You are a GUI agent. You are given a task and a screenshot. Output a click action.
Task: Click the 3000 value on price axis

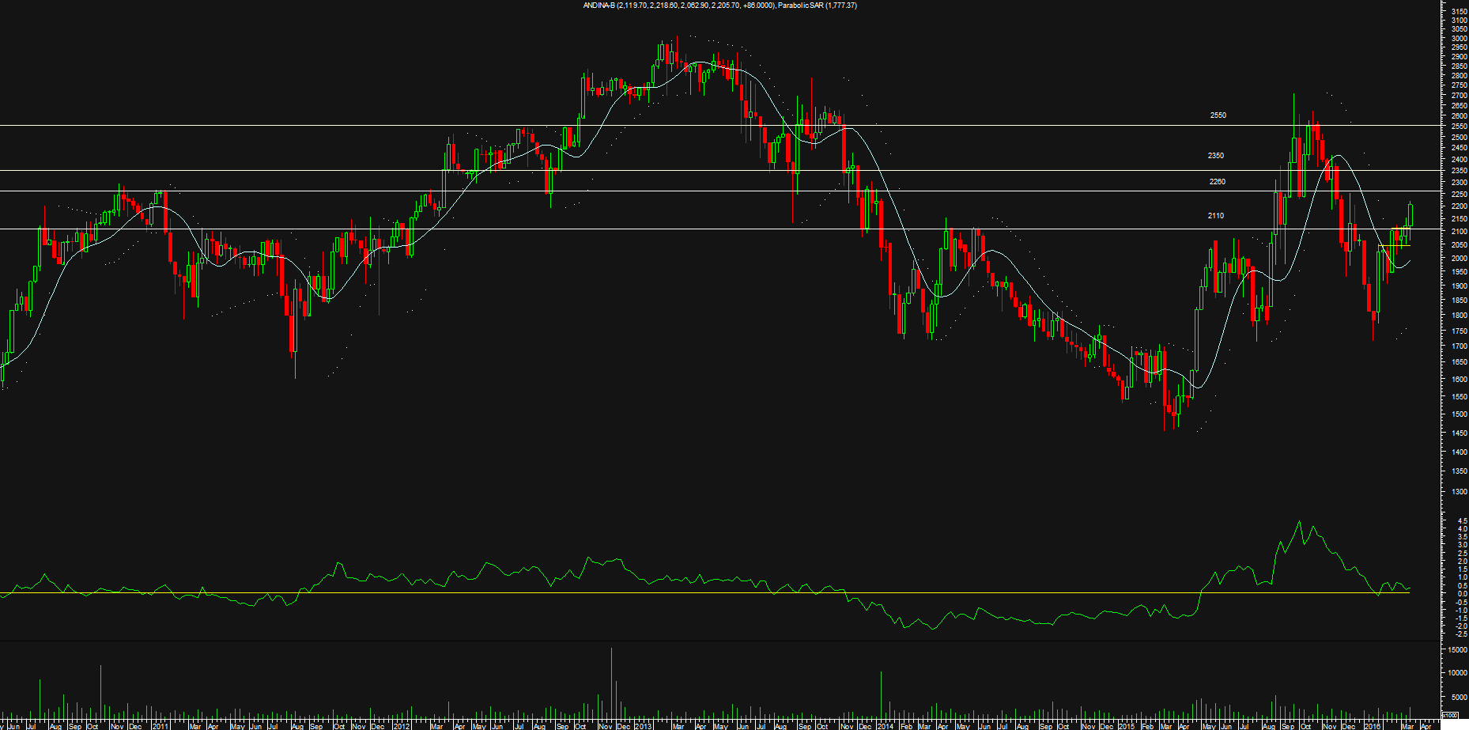tap(1459, 39)
